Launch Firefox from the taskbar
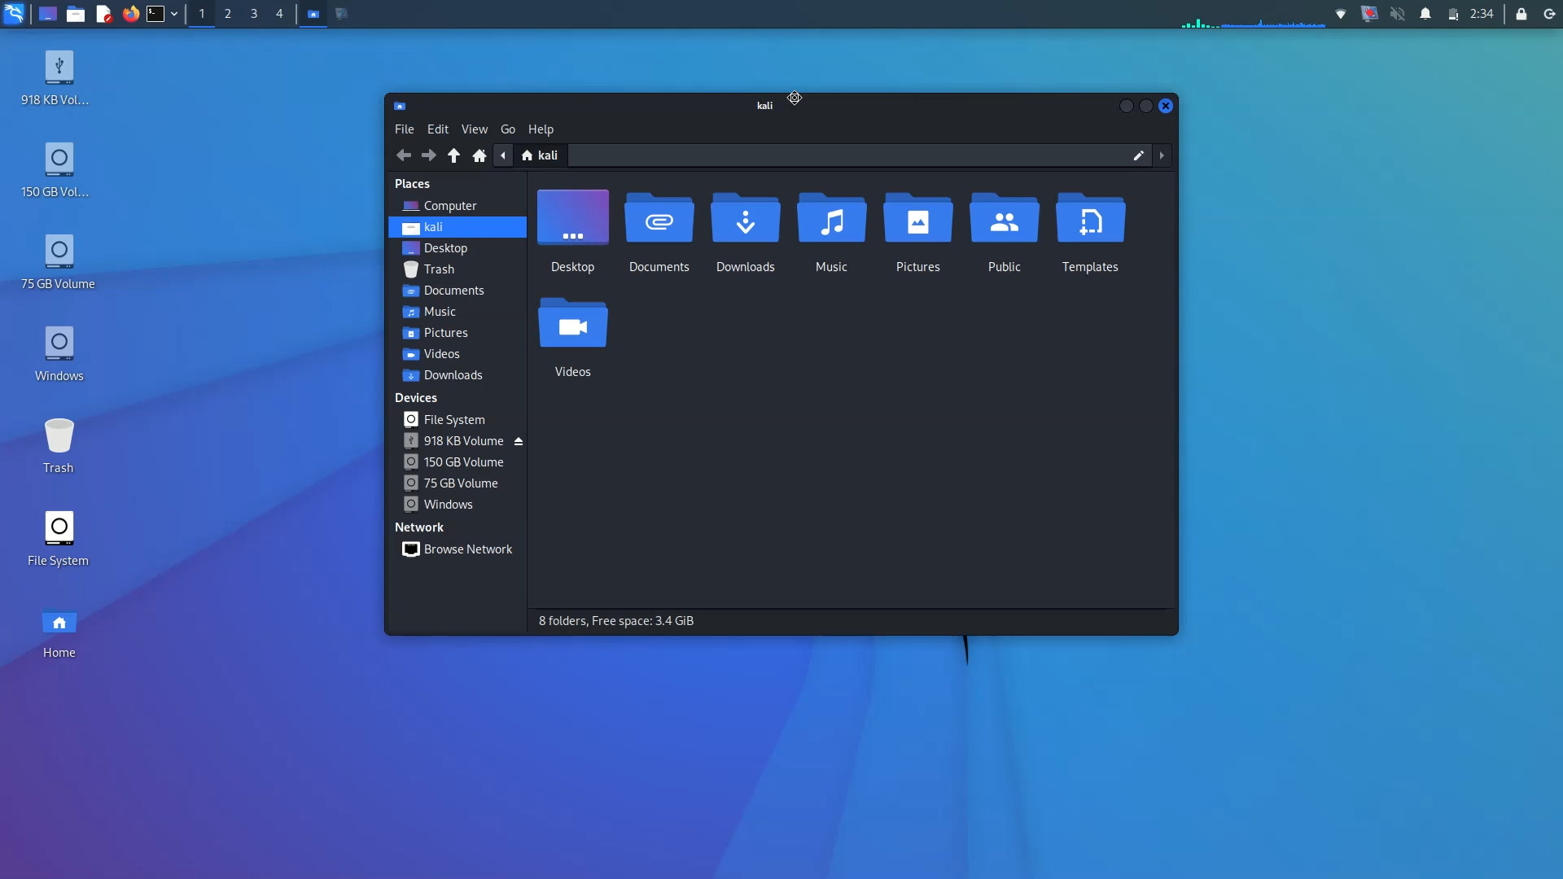Screen dimensions: 1563x879 131,14
